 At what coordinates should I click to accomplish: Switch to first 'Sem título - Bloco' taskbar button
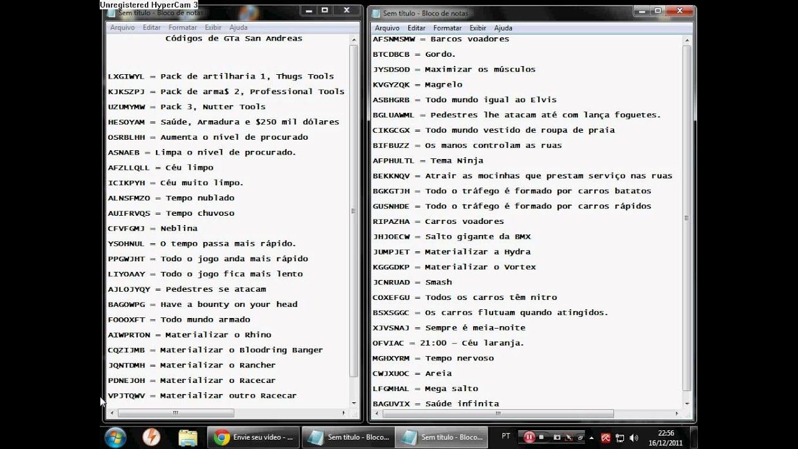[x=347, y=437]
